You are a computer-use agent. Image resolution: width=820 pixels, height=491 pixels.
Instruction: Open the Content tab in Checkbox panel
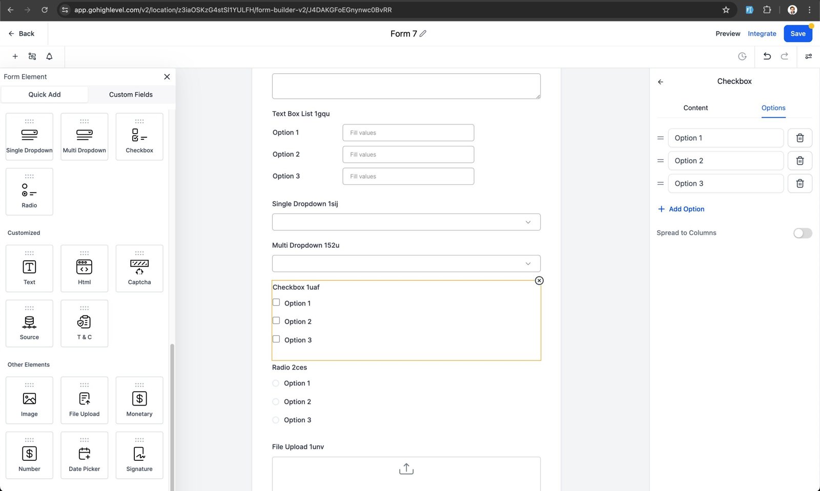(x=695, y=108)
